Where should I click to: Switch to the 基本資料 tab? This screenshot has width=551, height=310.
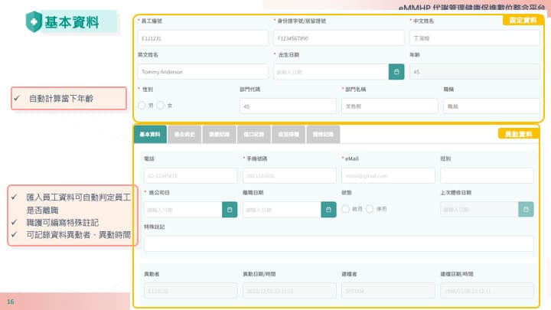click(x=150, y=135)
